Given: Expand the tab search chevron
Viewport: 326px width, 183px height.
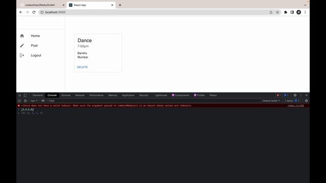Looking at the screenshot, I should (305, 5).
